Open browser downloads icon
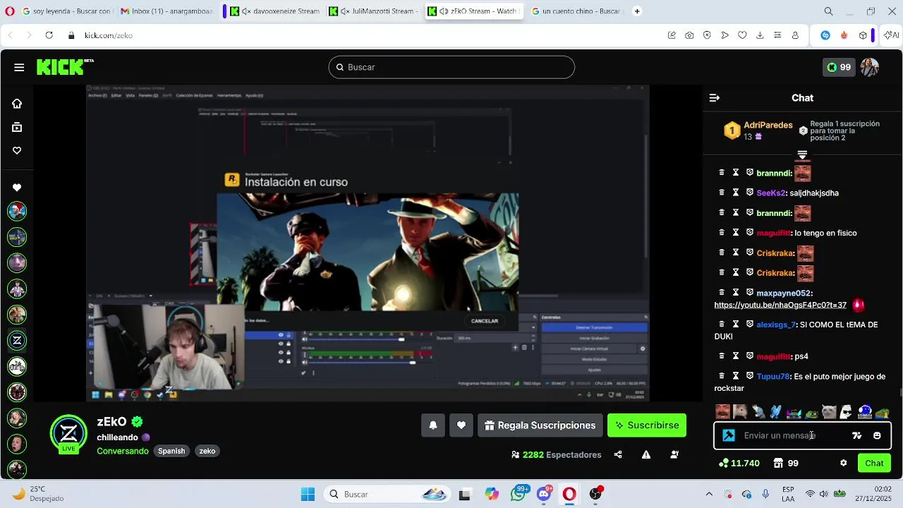Screen dimensions: 903x508 click(x=760, y=35)
